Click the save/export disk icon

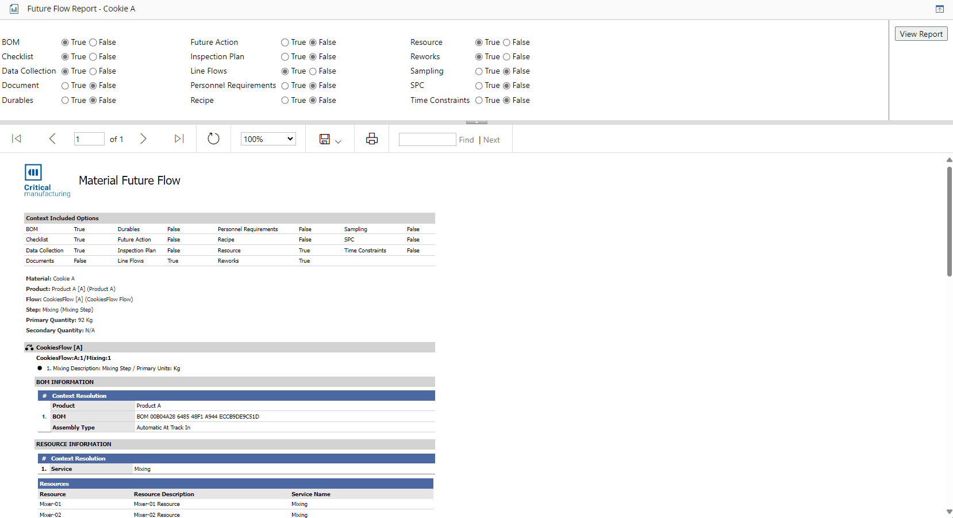tap(325, 139)
